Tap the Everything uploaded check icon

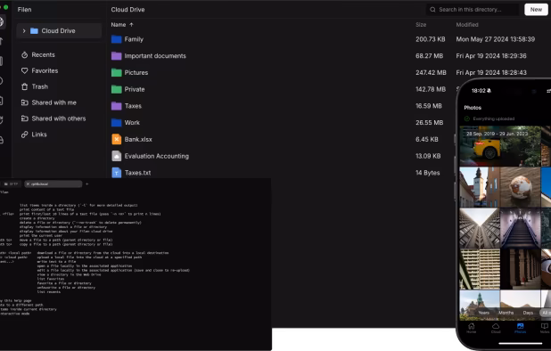467,118
